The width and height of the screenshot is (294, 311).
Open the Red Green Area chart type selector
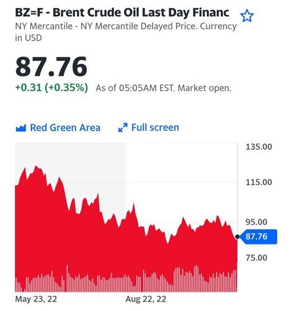58,128
